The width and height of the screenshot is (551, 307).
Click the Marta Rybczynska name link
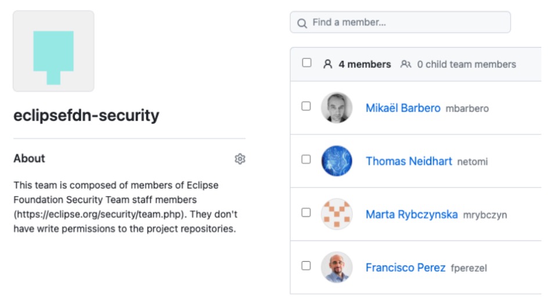click(x=412, y=215)
